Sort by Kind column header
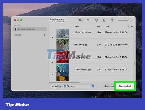The width and height of the screenshot is (145, 110). pos(98,27)
